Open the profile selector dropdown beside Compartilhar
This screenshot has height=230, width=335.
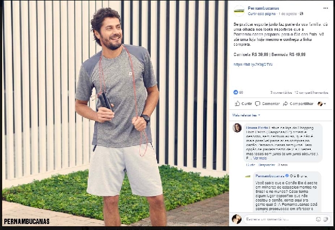(321, 104)
